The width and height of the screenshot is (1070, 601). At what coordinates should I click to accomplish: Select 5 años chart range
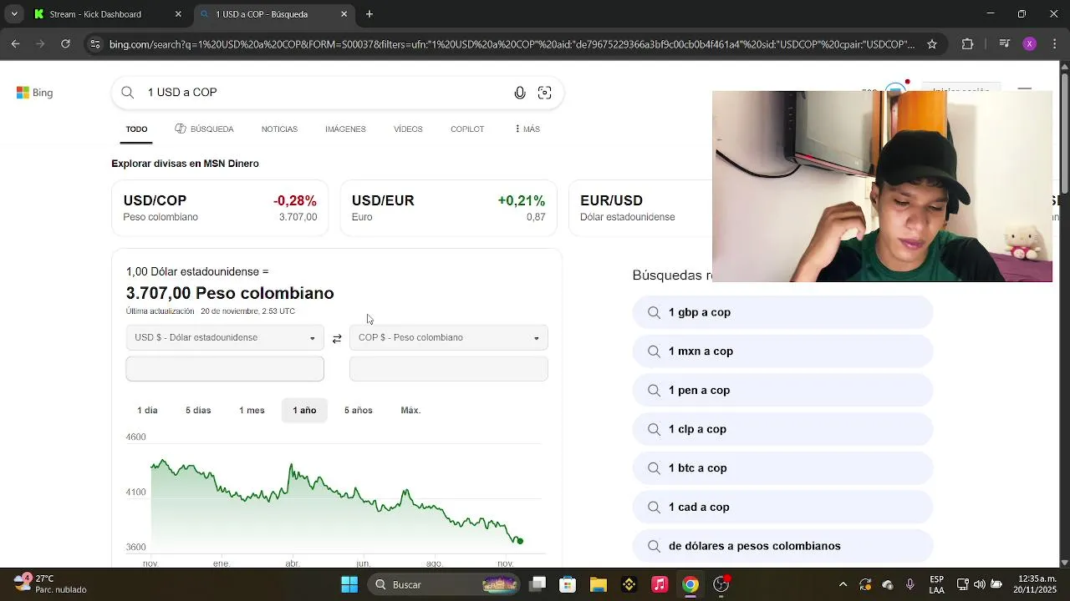pyautogui.click(x=359, y=411)
